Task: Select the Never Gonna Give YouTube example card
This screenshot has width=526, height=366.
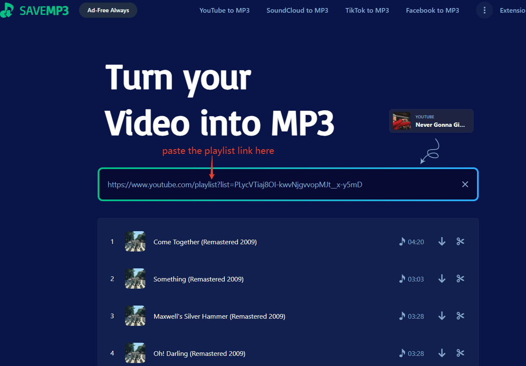Action: click(431, 121)
